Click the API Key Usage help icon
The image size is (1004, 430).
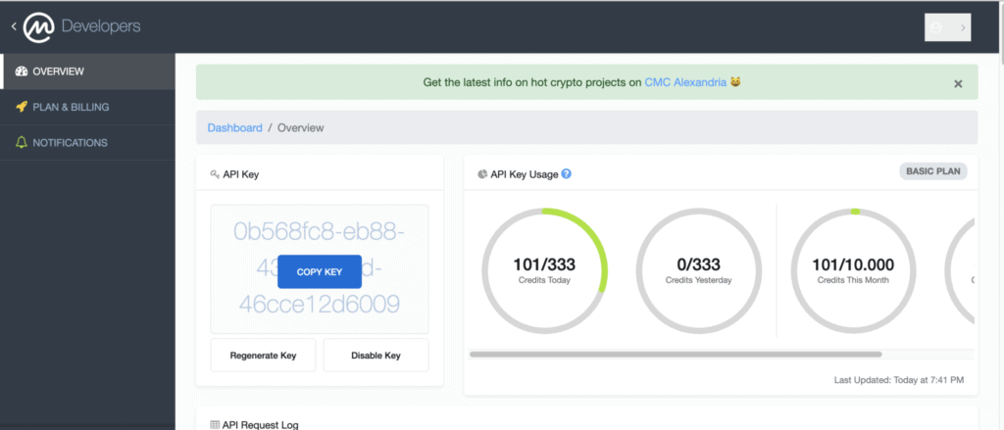tap(566, 173)
